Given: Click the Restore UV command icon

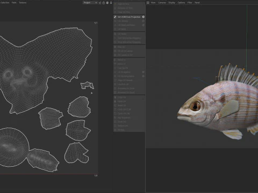Looking at the screenshot, I should click(115, 126).
